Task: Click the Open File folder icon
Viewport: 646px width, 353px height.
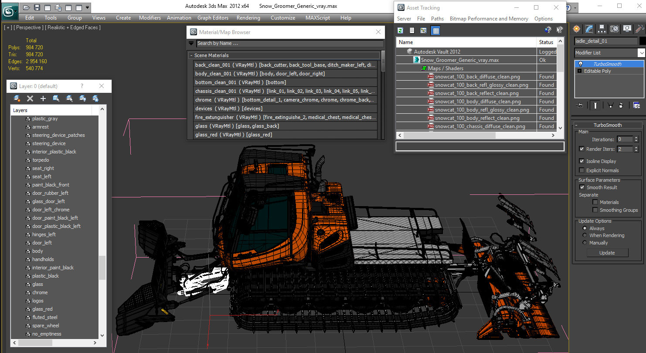Action: click(27, 7)
